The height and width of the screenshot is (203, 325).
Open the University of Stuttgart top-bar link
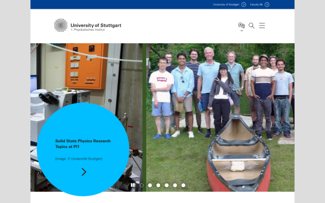(226, 4)
